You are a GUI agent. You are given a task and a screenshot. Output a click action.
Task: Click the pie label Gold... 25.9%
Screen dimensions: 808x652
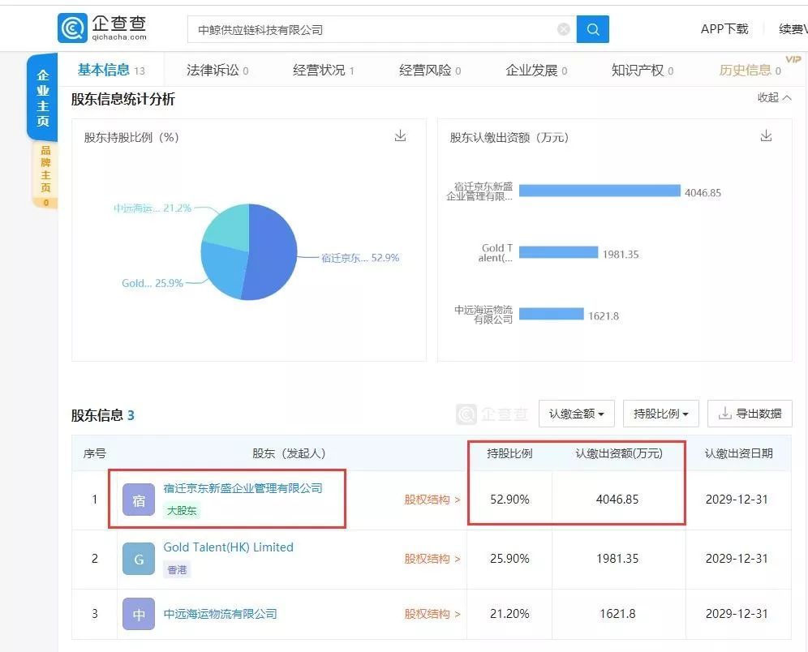153,283
